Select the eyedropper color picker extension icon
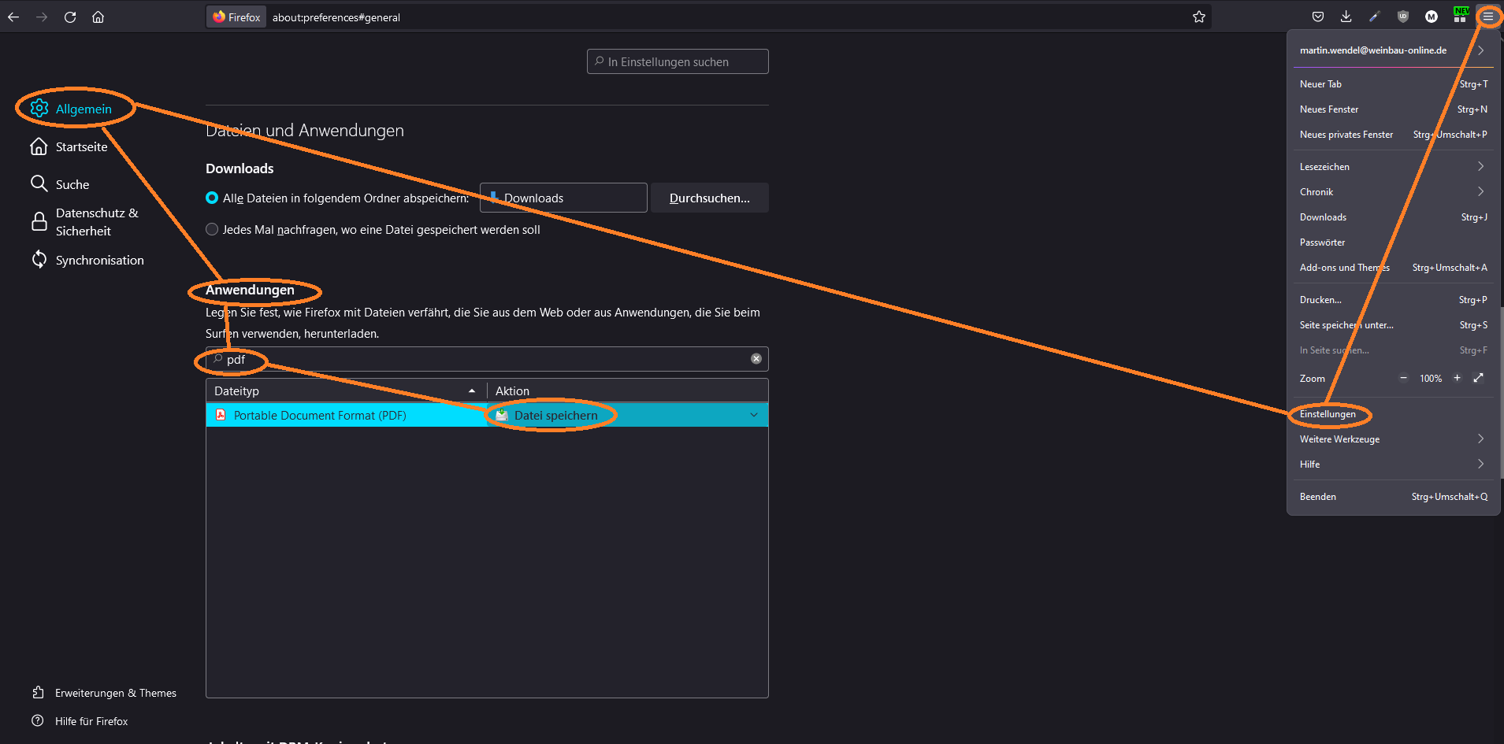Image resolution: width=1504 pixels, height=744 pixels. [1375, 17]
